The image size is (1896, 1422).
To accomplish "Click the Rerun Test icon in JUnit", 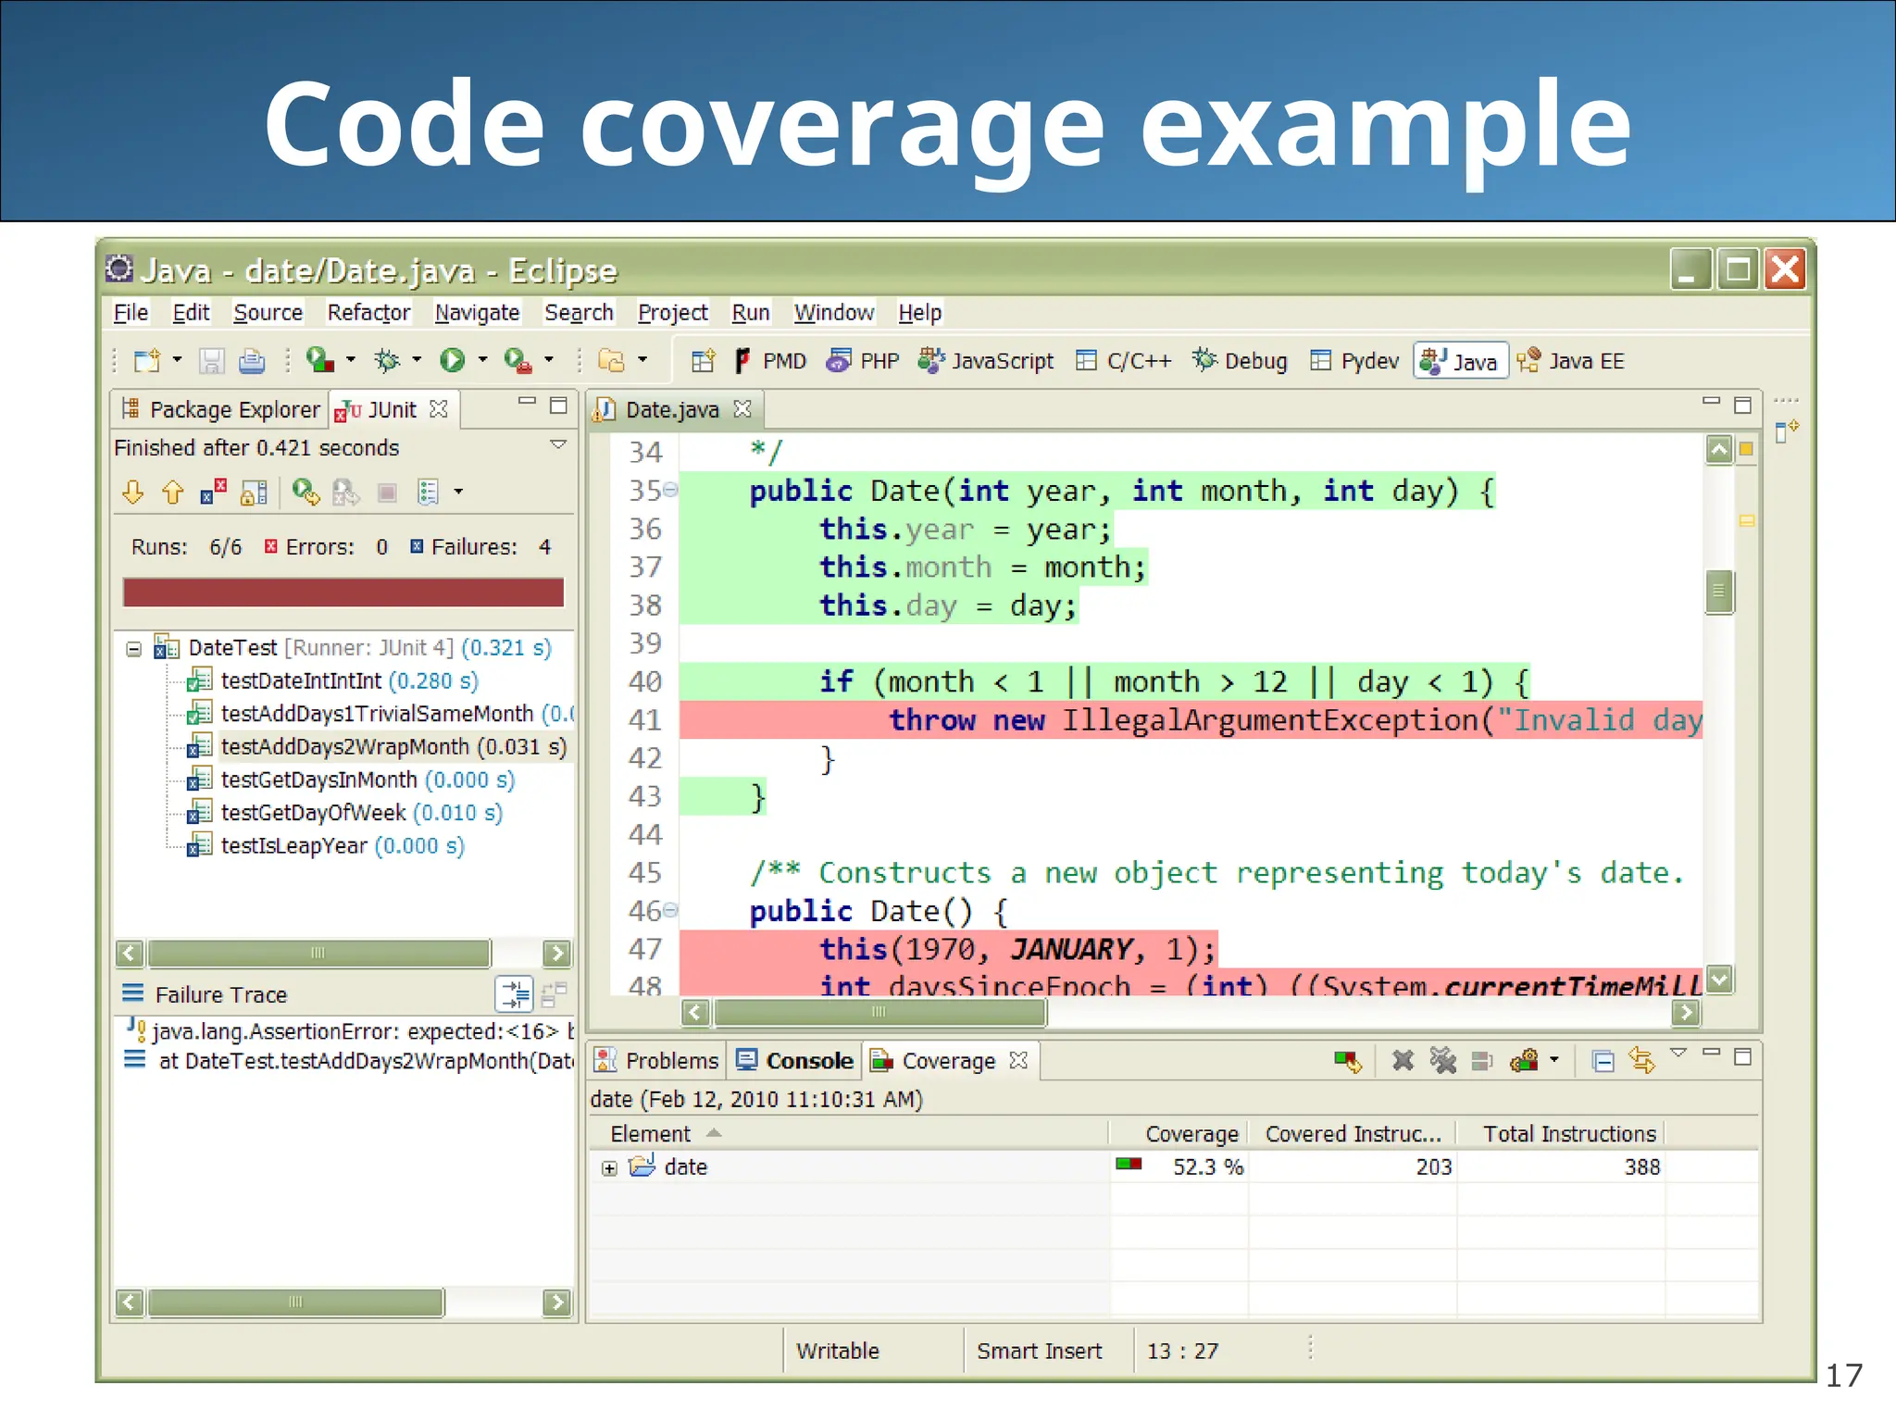I will click(306, 493).
